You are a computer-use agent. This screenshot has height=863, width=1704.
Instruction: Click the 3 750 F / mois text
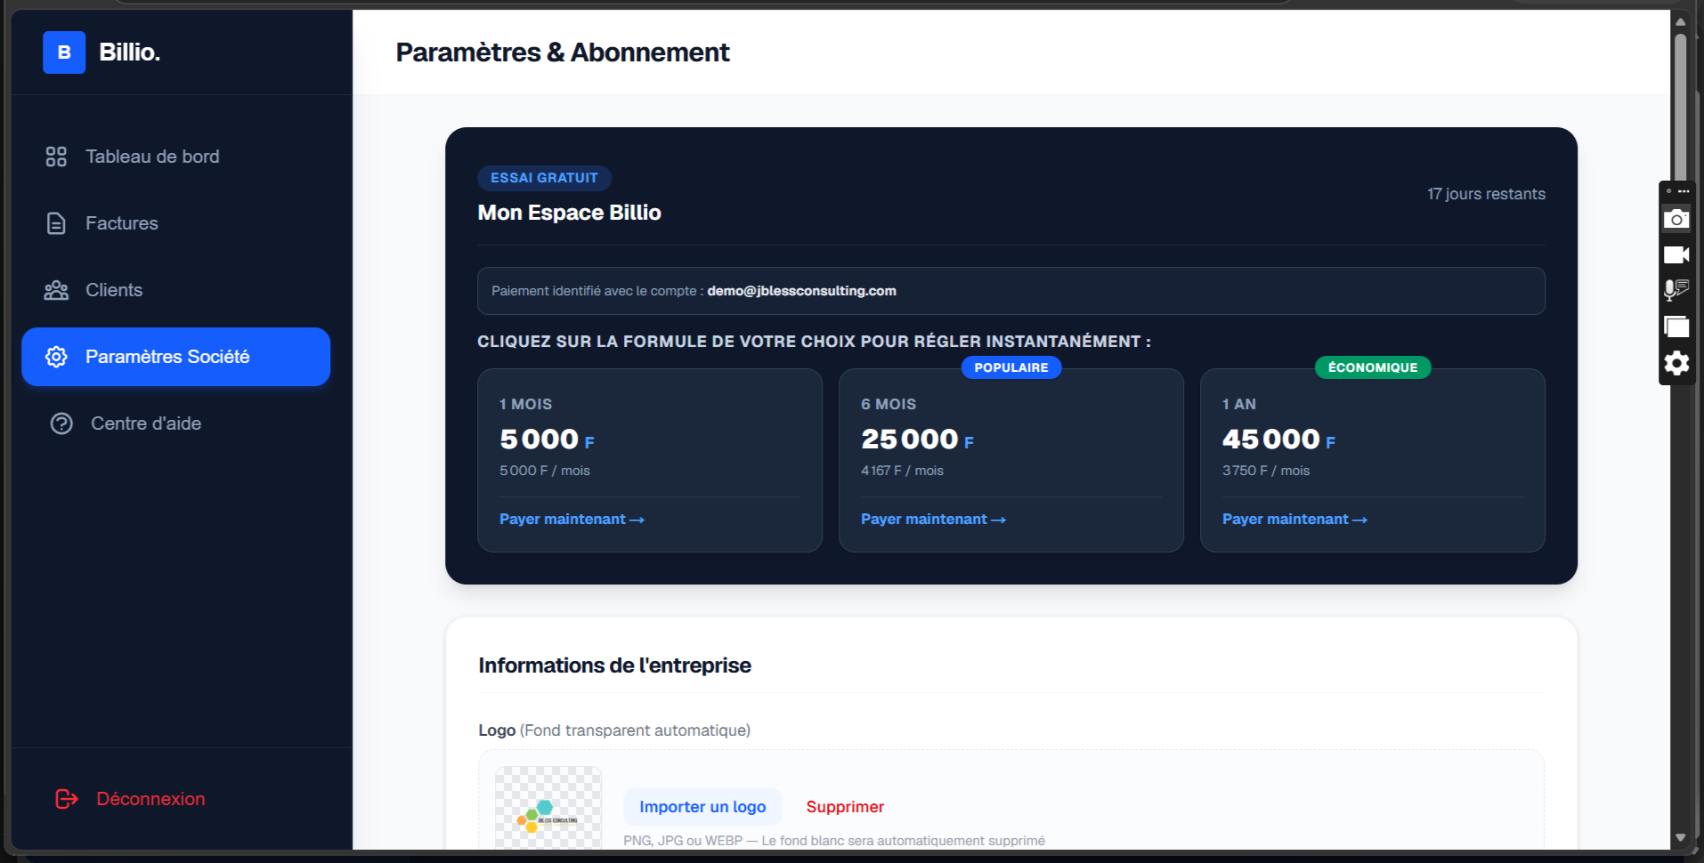(x=1266, y=471)
